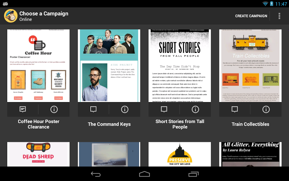Select the Dead Shred campaign thumbnail

pos(38,154)
